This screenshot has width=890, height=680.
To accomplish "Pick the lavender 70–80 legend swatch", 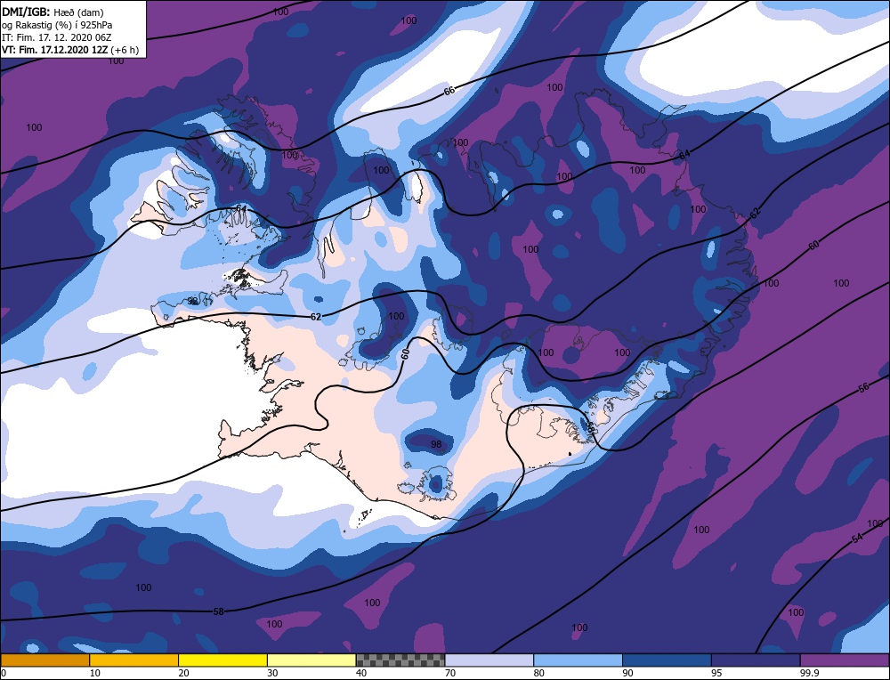I will [489, 660].
